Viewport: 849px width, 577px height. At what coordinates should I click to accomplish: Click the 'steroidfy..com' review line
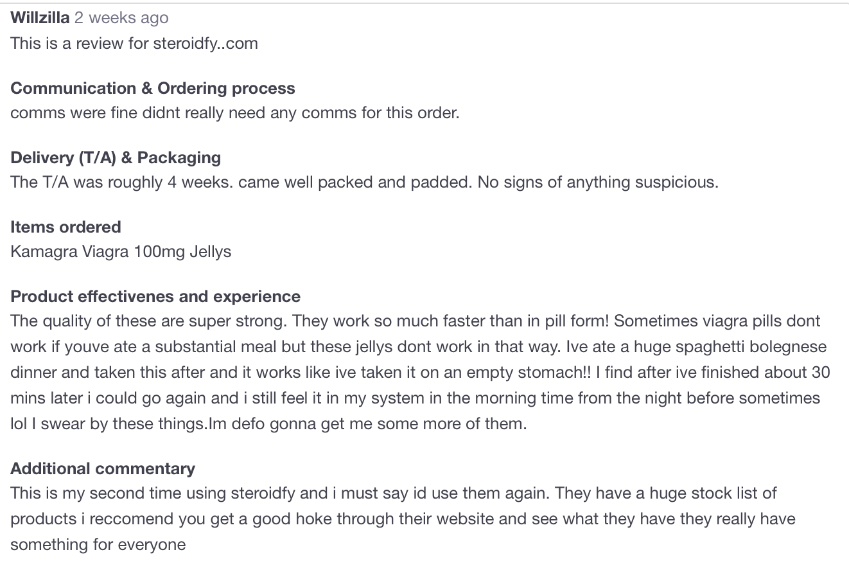pyautogui.click(x=134, y=44)
